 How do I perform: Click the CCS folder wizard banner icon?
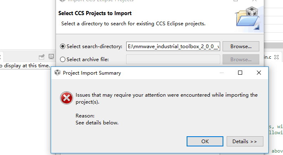(247, 18)
